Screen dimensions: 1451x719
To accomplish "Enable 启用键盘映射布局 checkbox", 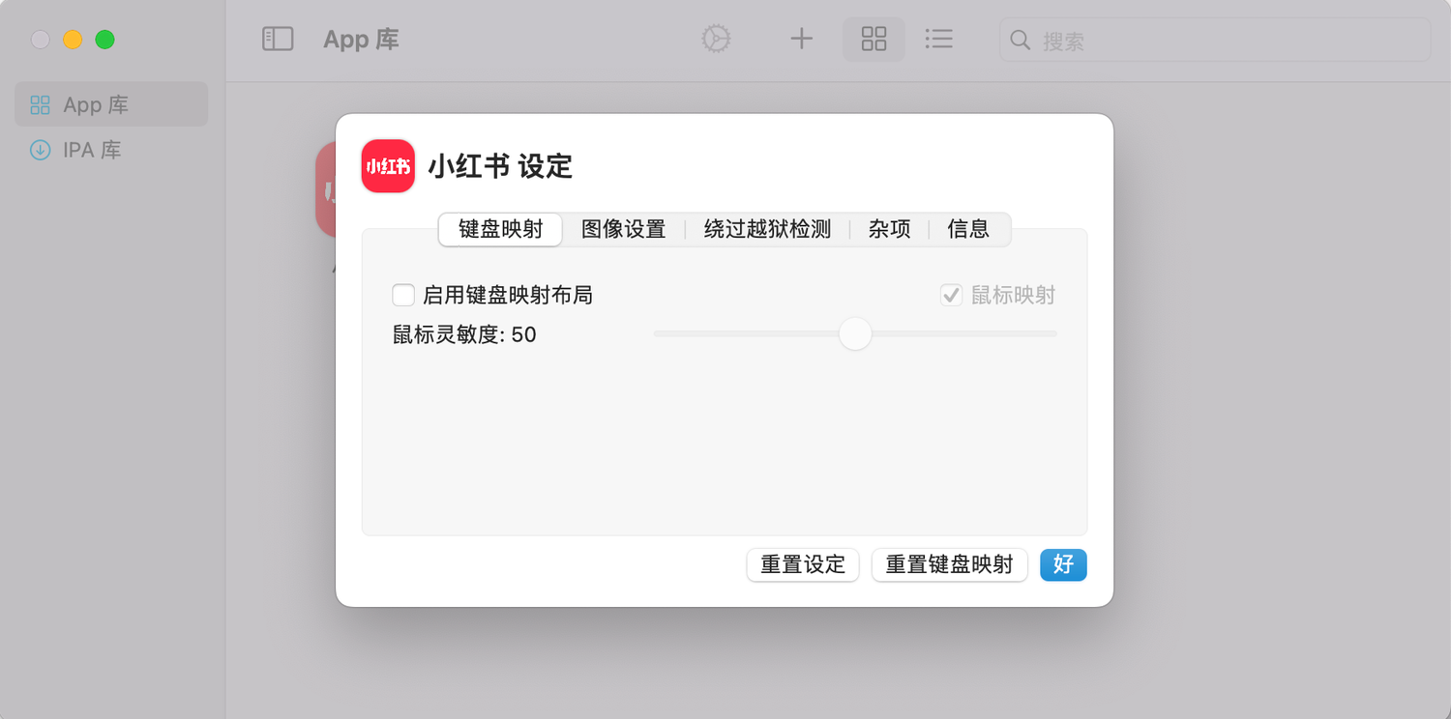I will pos(403,295).
